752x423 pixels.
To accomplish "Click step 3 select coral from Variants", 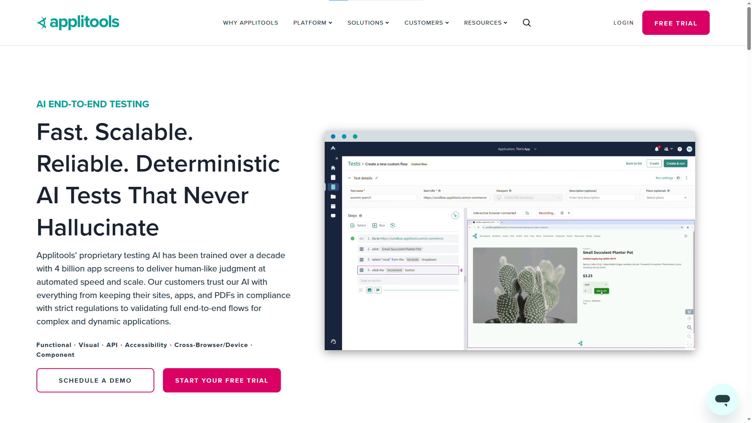I will point(408,260).
